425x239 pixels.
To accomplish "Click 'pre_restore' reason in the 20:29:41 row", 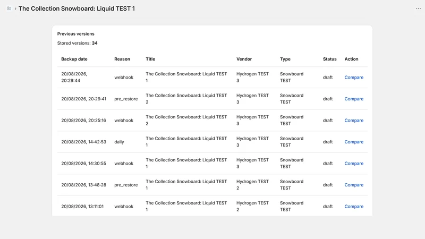I will (x=126, y=99).
